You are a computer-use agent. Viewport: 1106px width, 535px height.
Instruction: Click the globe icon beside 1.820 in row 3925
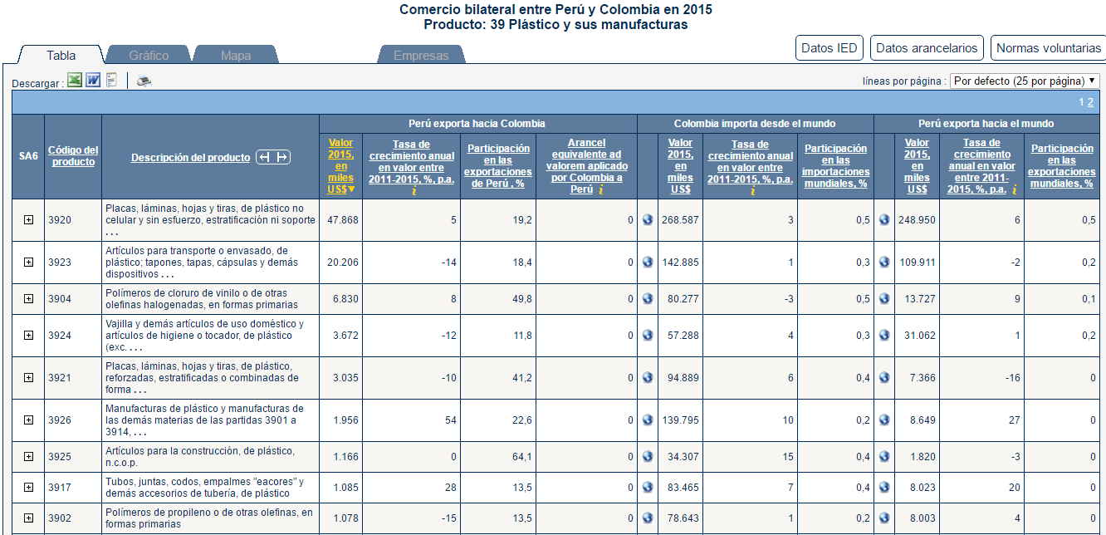884,457
